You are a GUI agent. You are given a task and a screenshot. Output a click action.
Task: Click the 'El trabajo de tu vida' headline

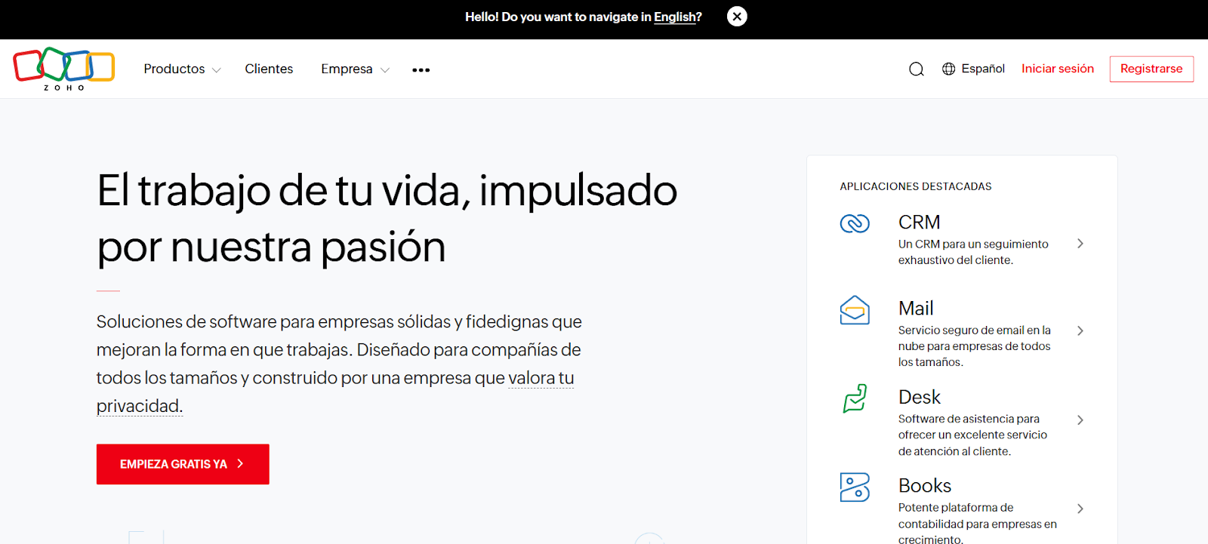pos(387,218)
